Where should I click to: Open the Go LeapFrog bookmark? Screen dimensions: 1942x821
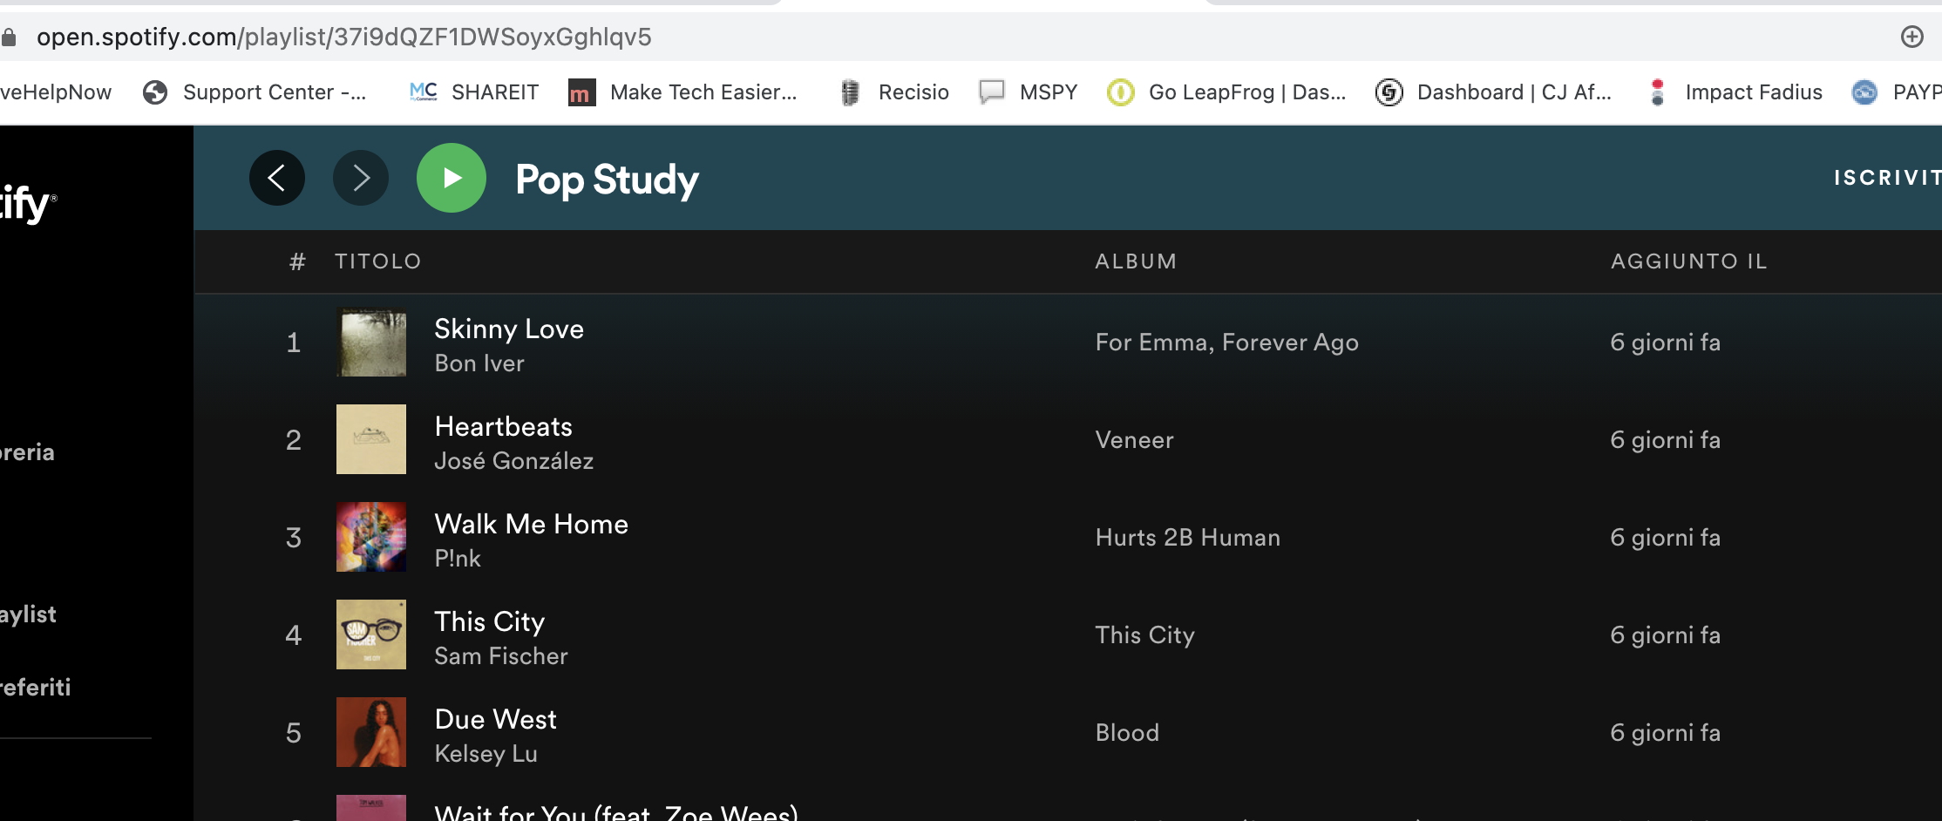tap(1226, 92)
